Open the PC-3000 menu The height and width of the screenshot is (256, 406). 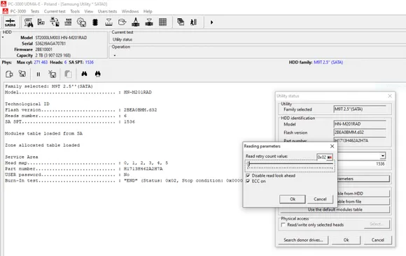(x=18, y=11)
